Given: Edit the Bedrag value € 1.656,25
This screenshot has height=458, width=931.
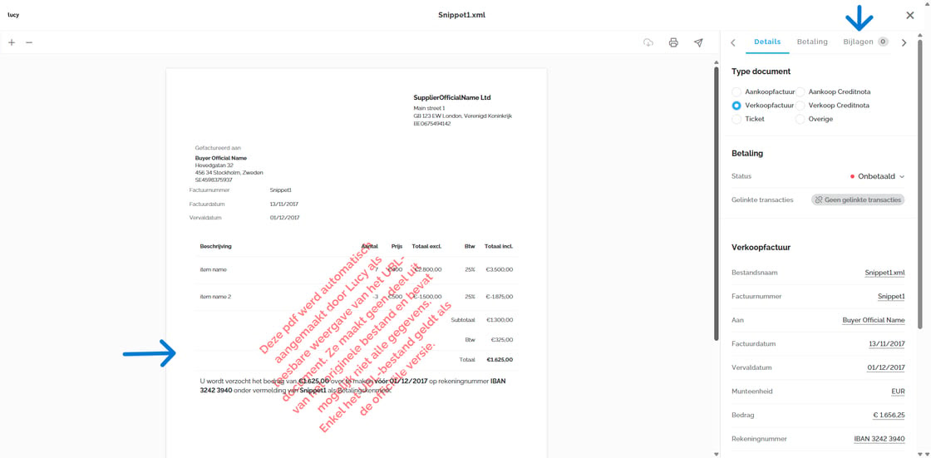Looking at the screenshot, I should pyautogui.click(x=889, y=416).
